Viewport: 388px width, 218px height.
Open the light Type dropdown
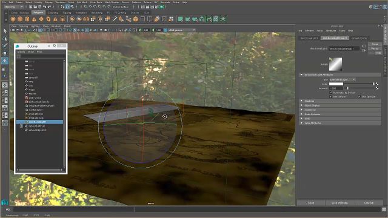(343, 79)
